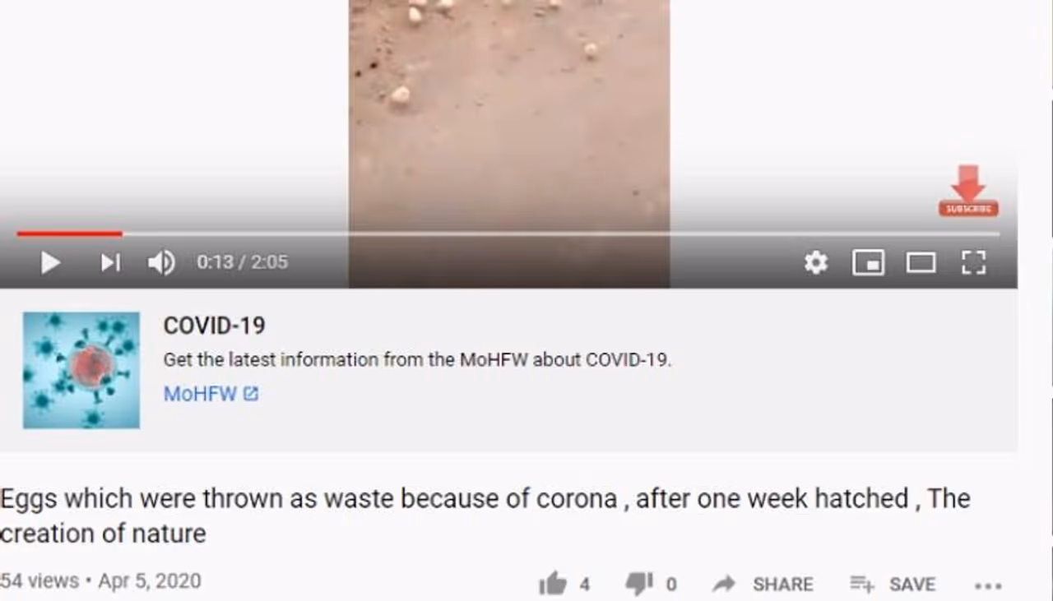Screen dimensions: 1053x601
Task: Save video to a playlist
Action: point(893,584)
